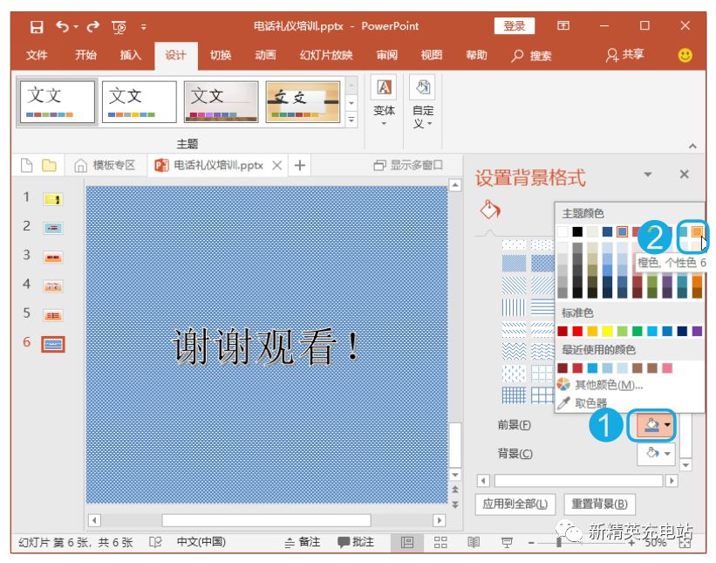Select the wood-floor theme thumbnail
The width and height of the screenshot is (716, 563).
[221, 102]
